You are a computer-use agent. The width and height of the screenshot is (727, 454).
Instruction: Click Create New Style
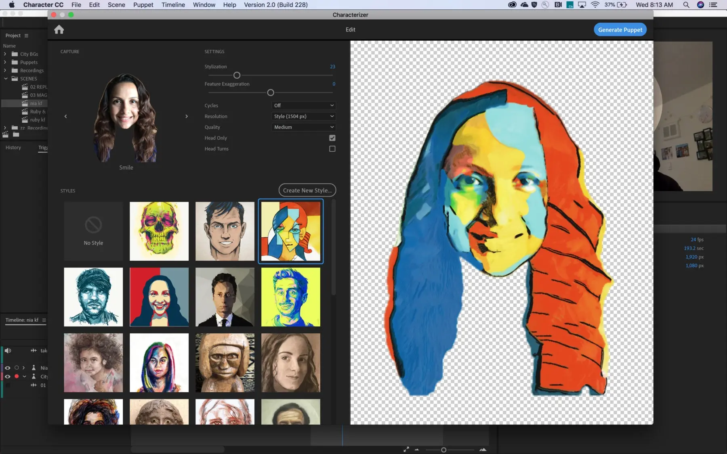pyautogui.click(x=307, y=190)
